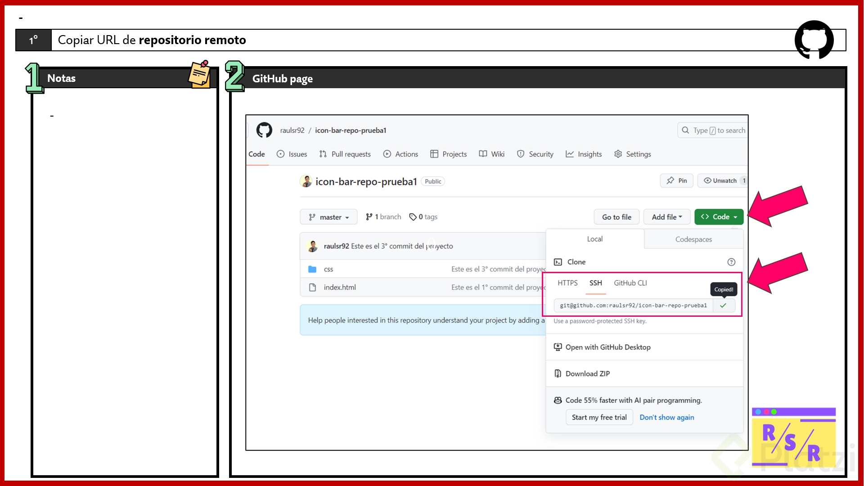
Task: Open the master branch dropdown
Action: click(328, 217)
